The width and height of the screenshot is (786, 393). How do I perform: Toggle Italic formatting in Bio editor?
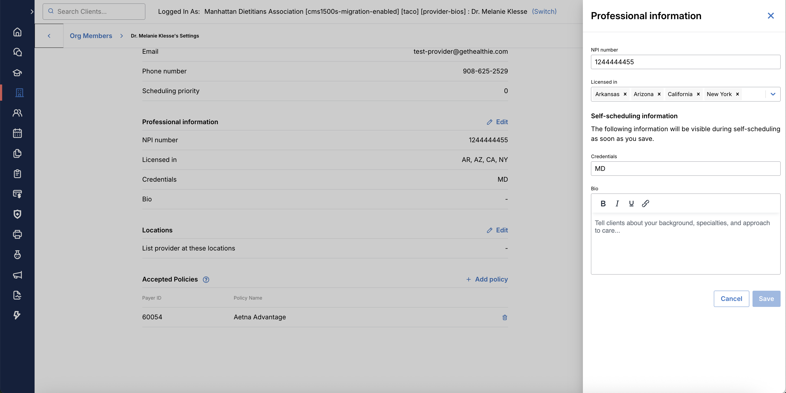tap(617, 203)
